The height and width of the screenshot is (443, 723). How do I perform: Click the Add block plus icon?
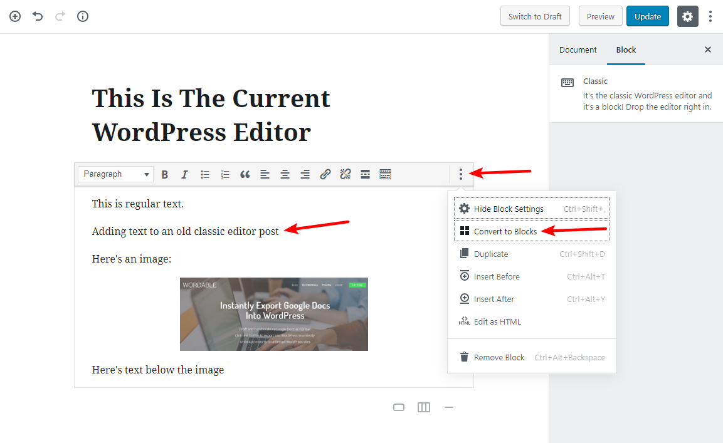tap(15, 16)
